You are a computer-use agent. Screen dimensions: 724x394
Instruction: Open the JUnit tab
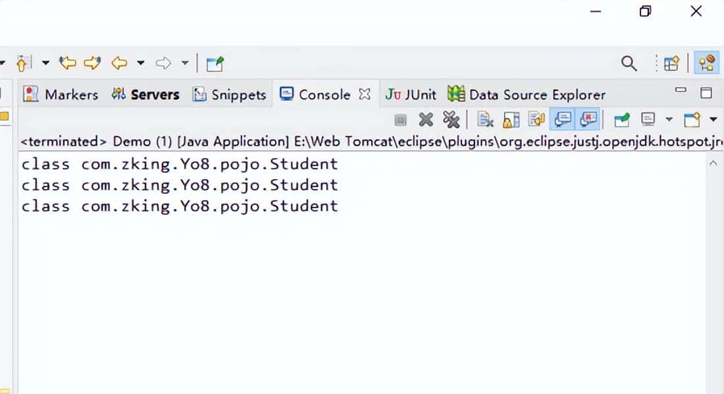coord(411,94)
